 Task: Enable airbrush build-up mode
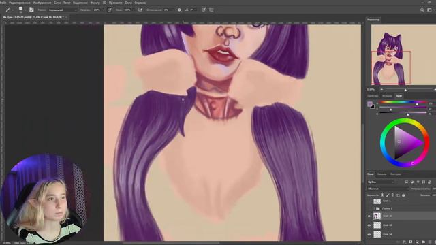point(140,10)
